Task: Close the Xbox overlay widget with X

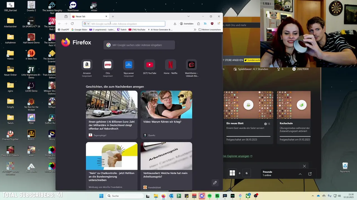Action: point(304,166)
